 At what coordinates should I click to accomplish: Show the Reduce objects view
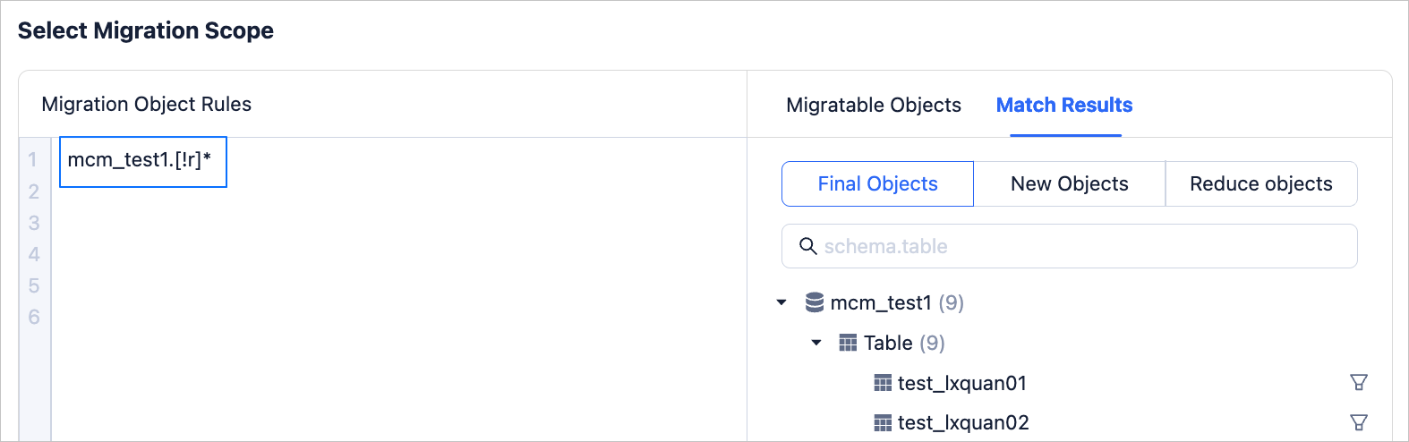click(x=1260, y=184)
